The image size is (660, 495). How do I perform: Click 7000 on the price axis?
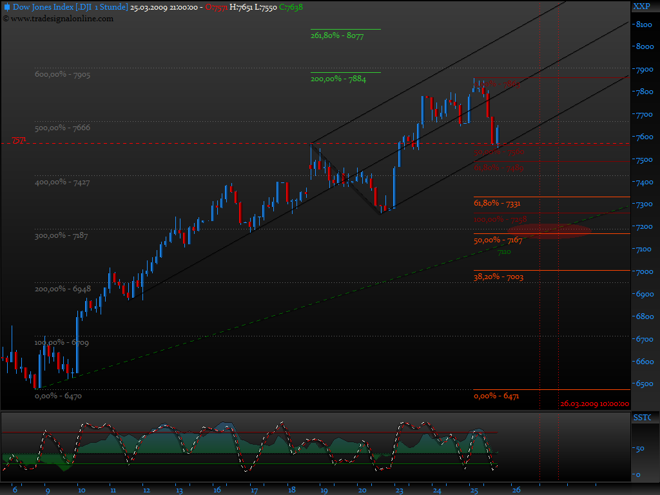click(645, 272)
